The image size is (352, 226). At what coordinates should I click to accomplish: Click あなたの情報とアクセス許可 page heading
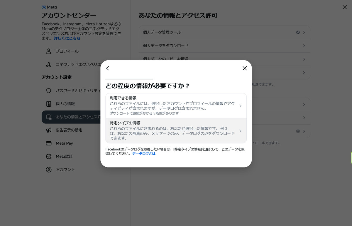[178, 16]
